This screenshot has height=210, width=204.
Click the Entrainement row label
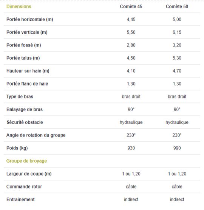[20, 199]
